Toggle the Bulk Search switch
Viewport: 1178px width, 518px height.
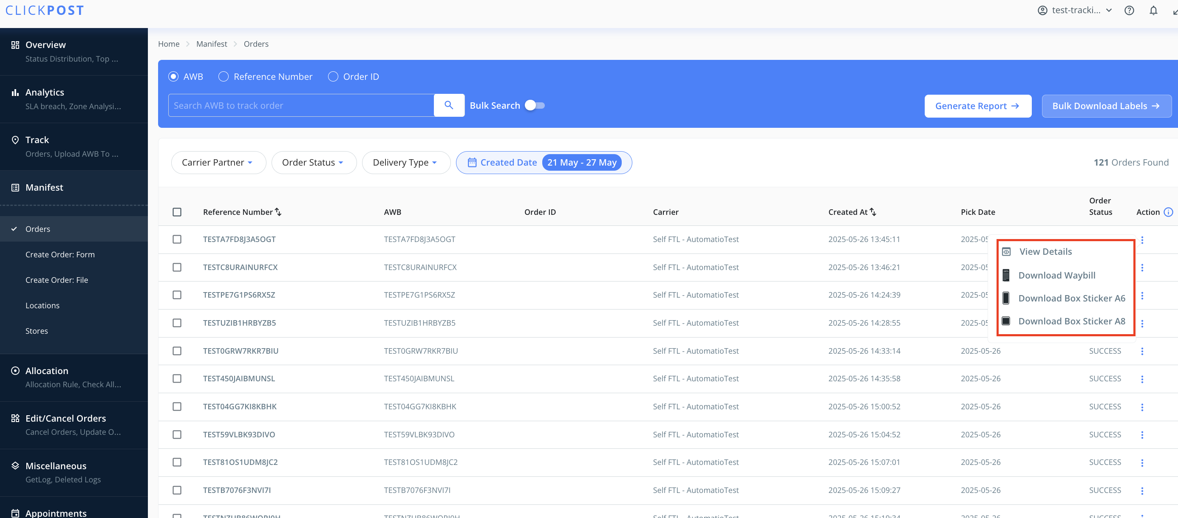click(535, 106)
